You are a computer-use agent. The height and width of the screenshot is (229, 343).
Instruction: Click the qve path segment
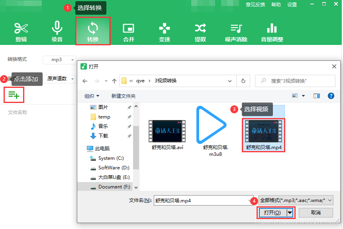pyautogui.click(x=140, y=81)
